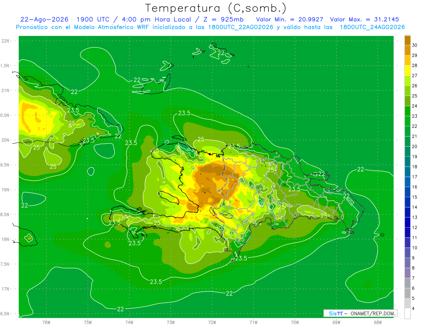This screenshot has height=327, width=424.
Task: Select the gray swatch between 5 and 6
Action: (407, 293)
